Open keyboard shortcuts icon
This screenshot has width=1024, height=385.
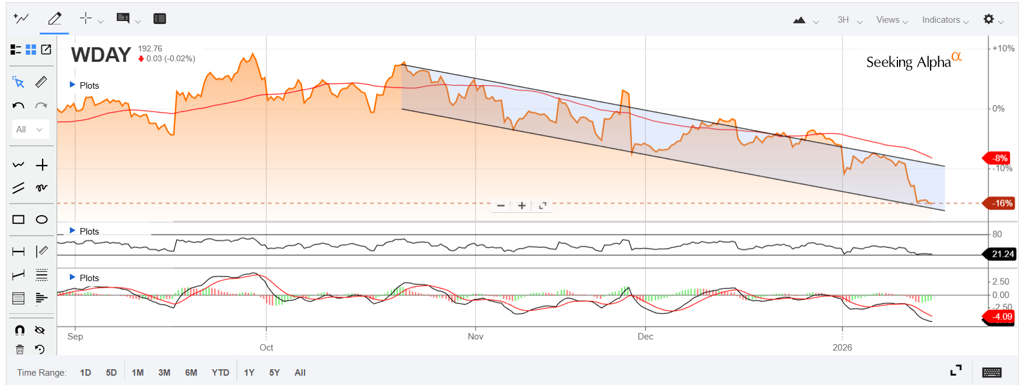coord(992,372)
